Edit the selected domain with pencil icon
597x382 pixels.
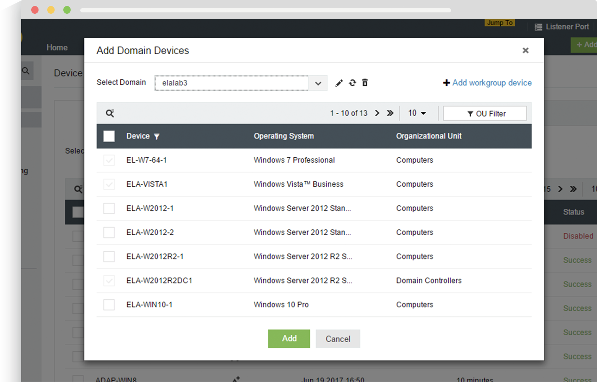coord(339,83)
